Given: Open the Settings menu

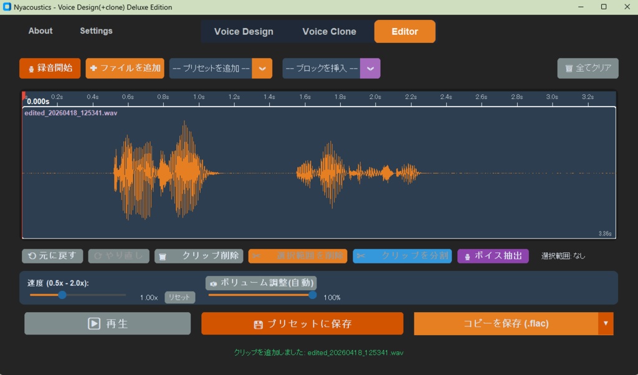Looking at the screenshot, I should tap(96, 31).
